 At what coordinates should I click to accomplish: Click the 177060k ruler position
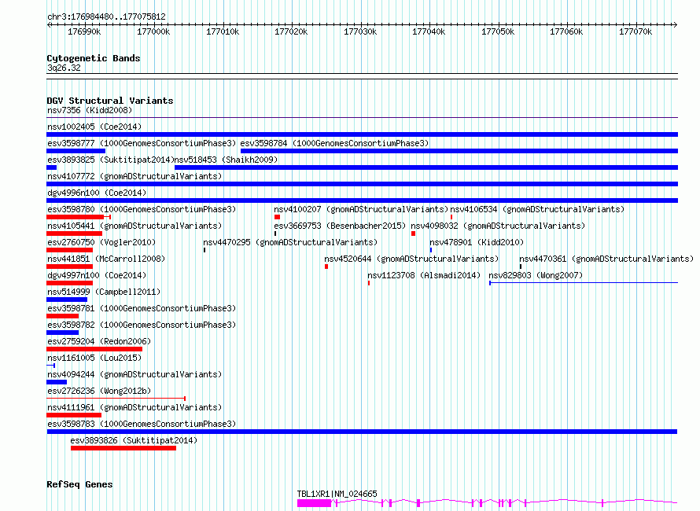tap(566, 31)
